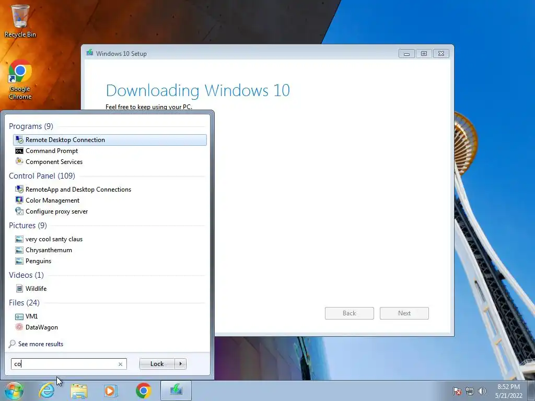This screenshot has height=401, width=535.
Task: Launch Command Prompt from search results
Action: 110,151
